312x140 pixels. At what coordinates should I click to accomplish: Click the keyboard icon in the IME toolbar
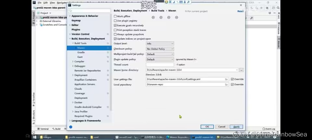coord(181,2)
